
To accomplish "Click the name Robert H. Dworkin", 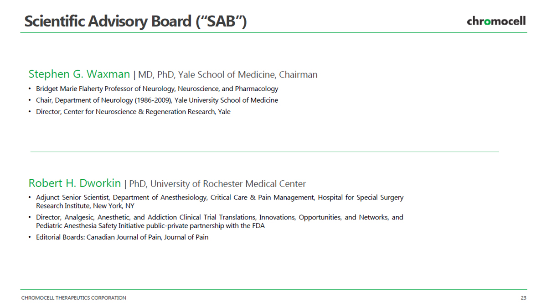I will pos(74,183).
